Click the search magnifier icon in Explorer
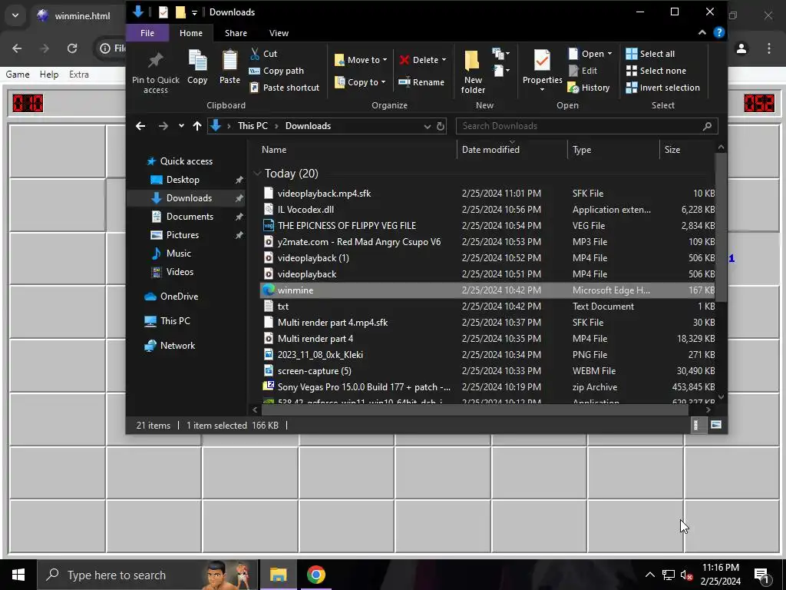The image size is (786, 590). (707, 126)
